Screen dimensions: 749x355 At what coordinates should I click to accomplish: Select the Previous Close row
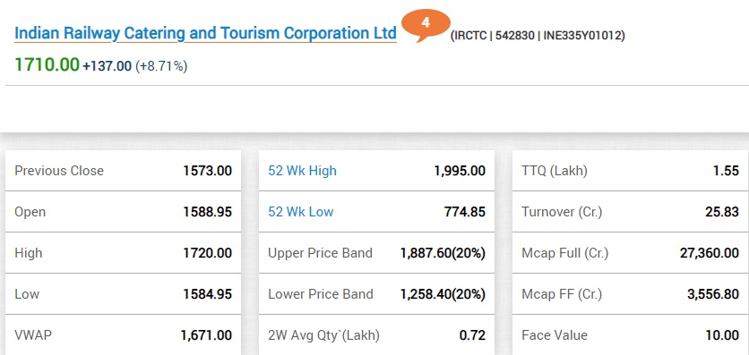(124, 171)
